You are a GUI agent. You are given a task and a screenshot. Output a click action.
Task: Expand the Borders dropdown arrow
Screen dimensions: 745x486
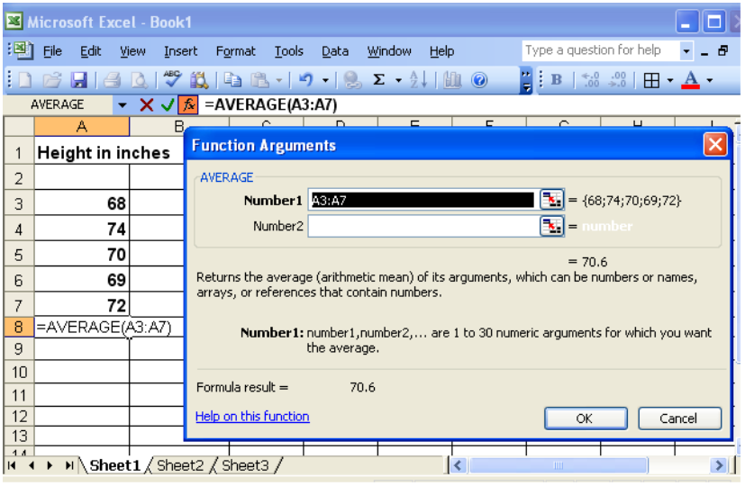(670, 81)
